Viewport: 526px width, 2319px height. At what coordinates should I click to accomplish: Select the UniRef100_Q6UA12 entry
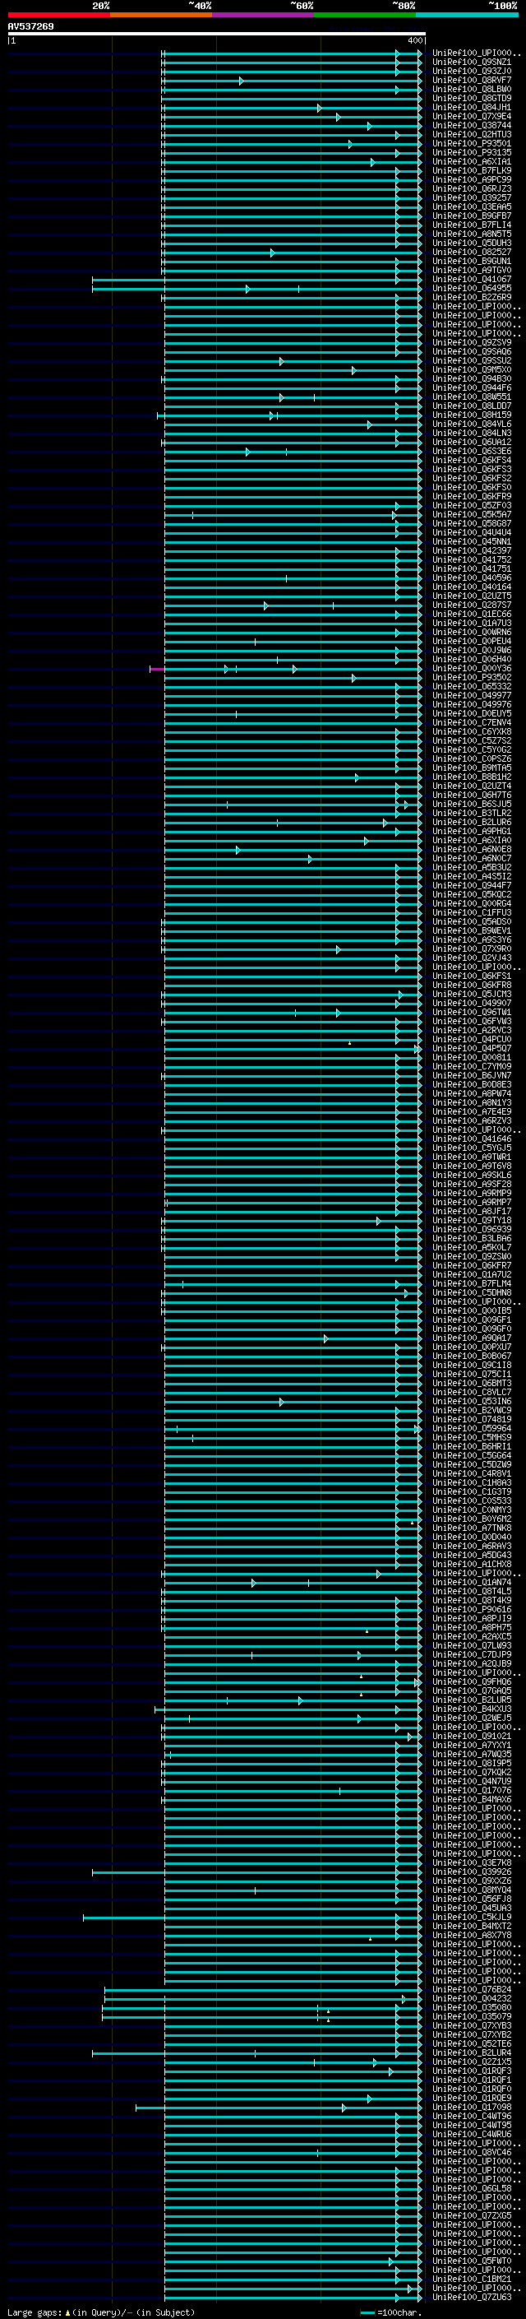point(471,442)
